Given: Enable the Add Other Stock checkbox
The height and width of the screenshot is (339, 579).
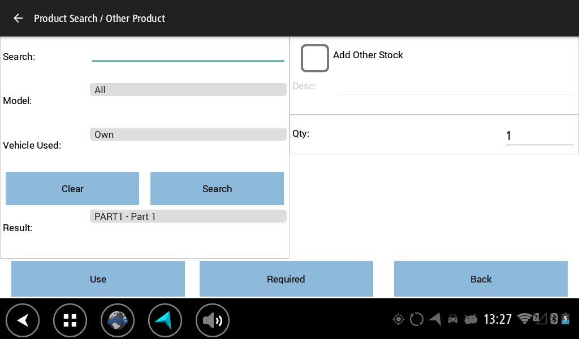Looking at the screenshot, I should coord(314,58).
